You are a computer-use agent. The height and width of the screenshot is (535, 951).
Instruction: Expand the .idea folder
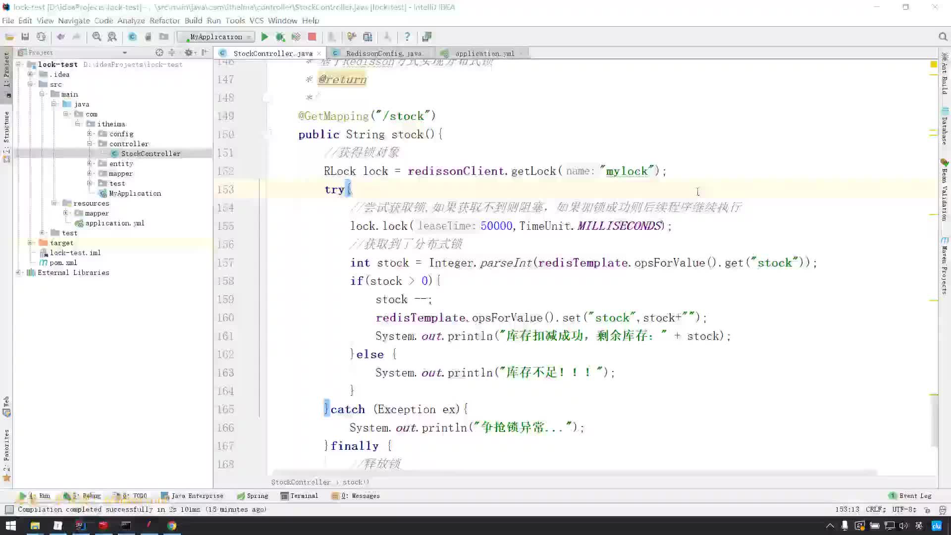coord(30,74)
